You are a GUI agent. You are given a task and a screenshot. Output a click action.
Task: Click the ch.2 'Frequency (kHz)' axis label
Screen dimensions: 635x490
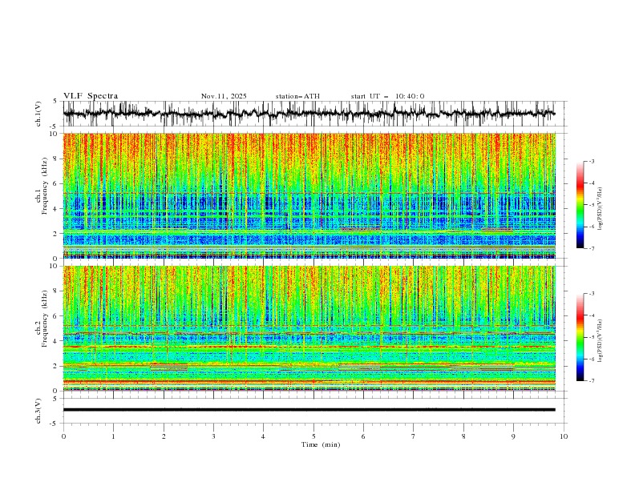(45, 319)
